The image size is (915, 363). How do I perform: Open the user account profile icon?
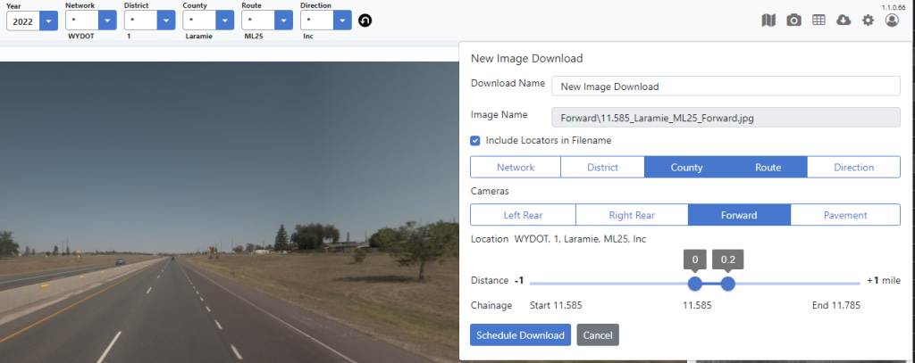pyautogui.click(x=892, y=20)
